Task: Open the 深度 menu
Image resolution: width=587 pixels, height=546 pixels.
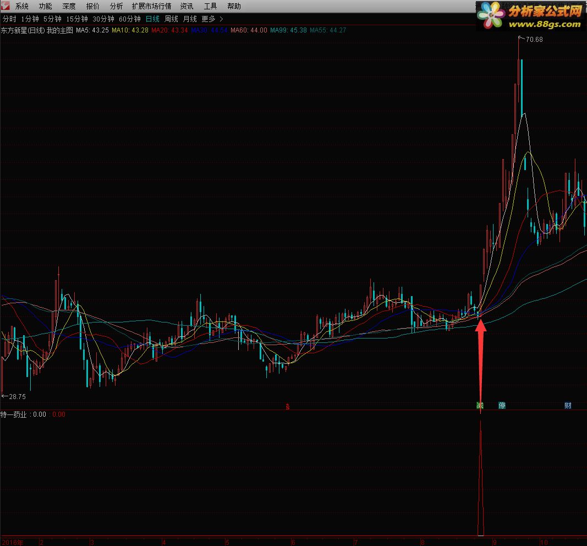Action: tap(69, 7)
